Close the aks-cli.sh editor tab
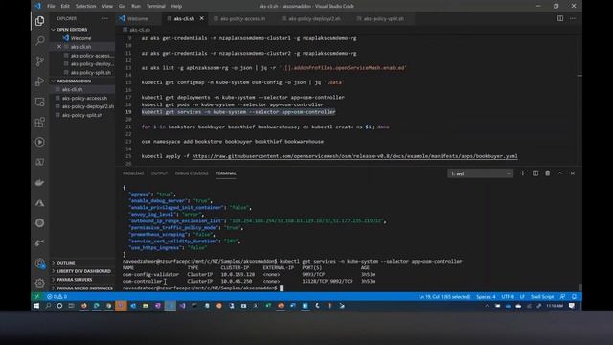The height and width of the screenshot is (345, 613). (x=202, y=18)
